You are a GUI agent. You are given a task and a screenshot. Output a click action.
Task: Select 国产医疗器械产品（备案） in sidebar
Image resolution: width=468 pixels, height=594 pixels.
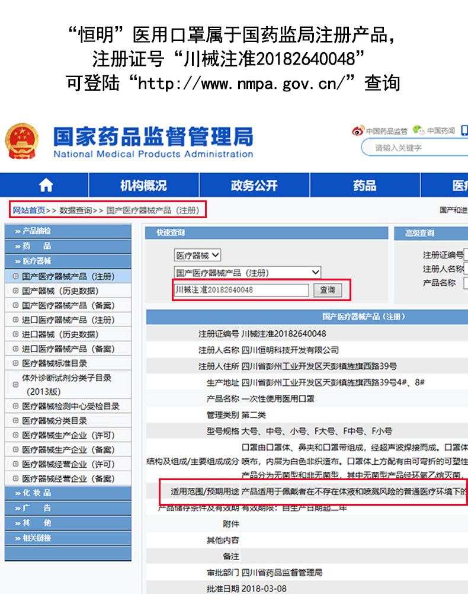(68, 305)
